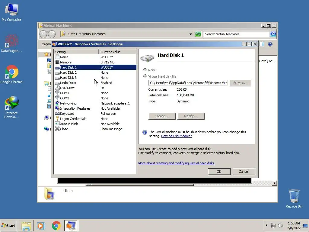Click the Modify... button

click(191, 116)
